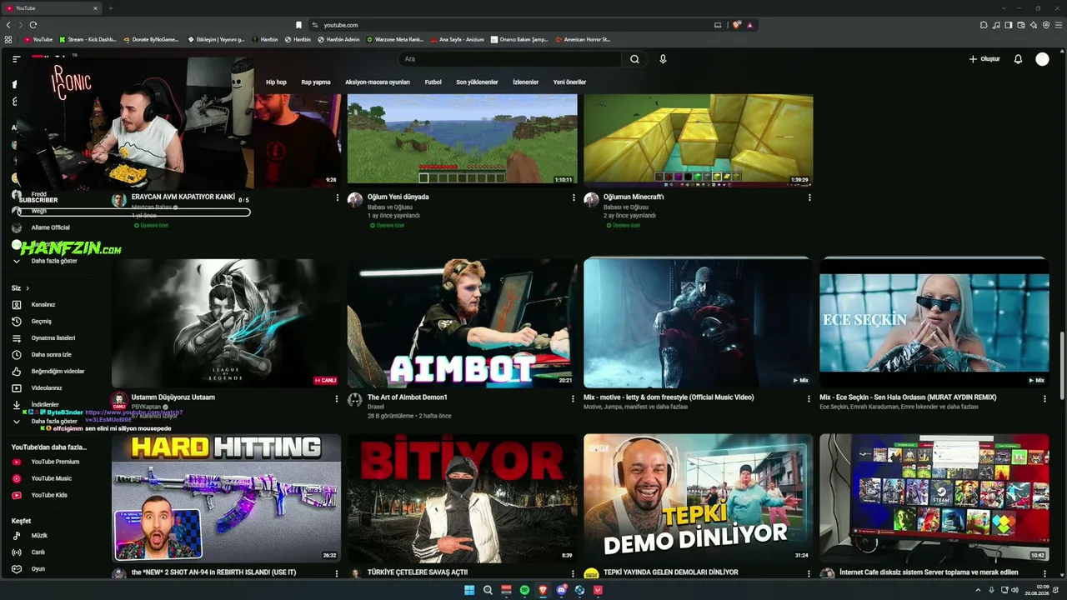Bookmark this page with the bookmark icon
Screen dimensions: 1067x600
298,25
